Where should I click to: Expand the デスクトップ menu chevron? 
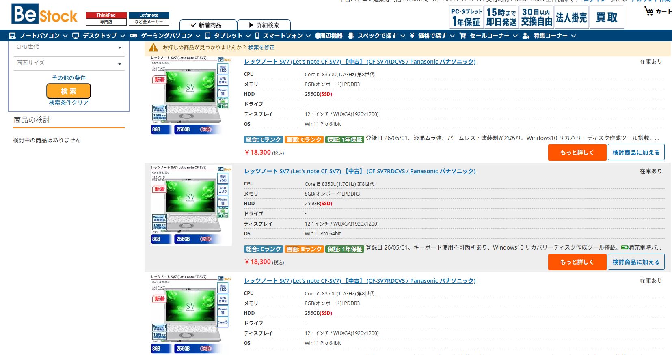pos(122,36)
